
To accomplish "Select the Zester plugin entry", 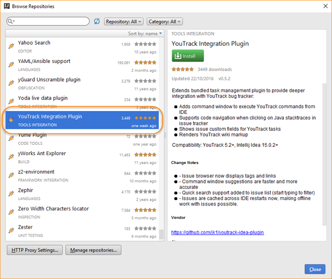I will click(82, 231).
